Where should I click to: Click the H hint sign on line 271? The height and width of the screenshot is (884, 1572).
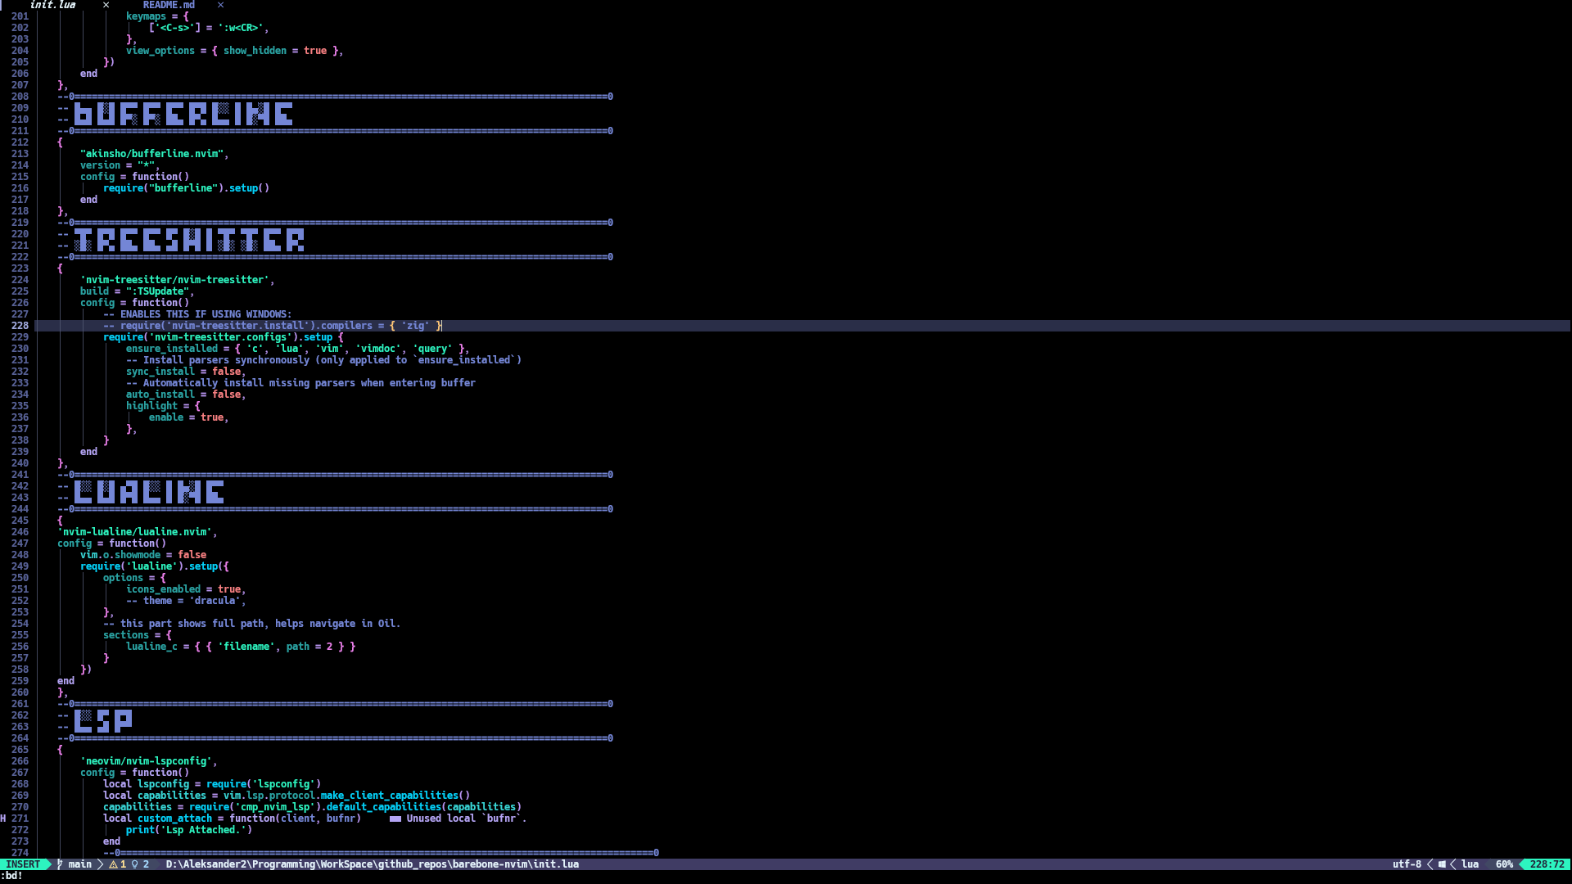tap(3, 819)
